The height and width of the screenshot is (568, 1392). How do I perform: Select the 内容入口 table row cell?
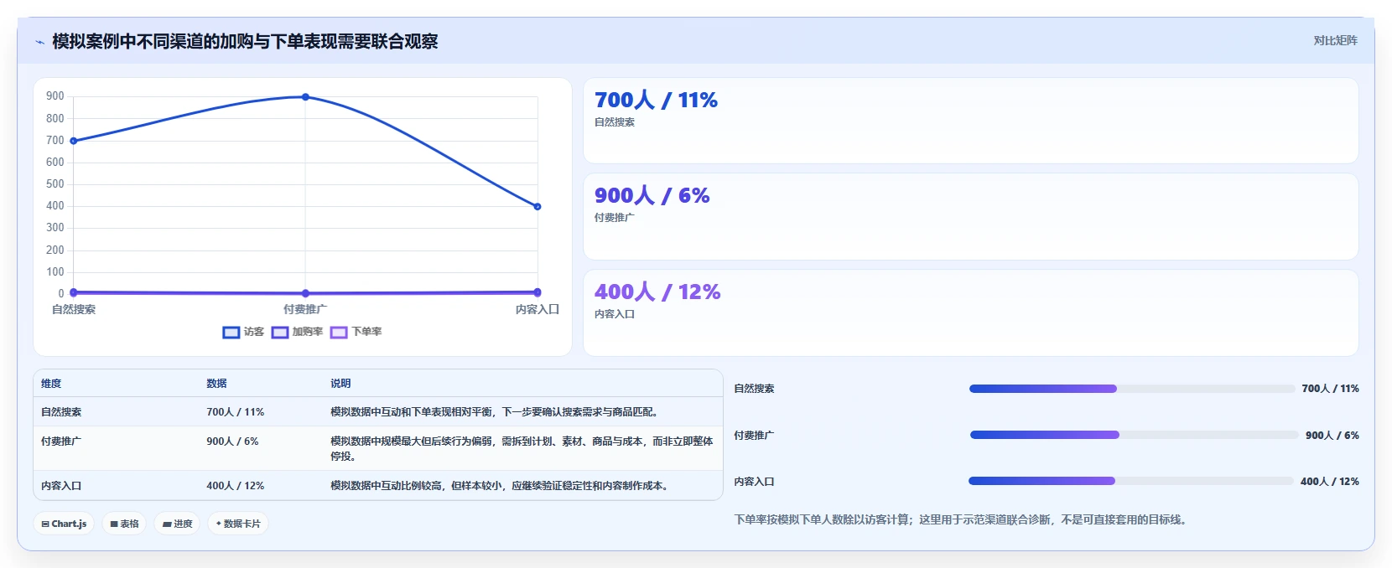pos(61,486)
